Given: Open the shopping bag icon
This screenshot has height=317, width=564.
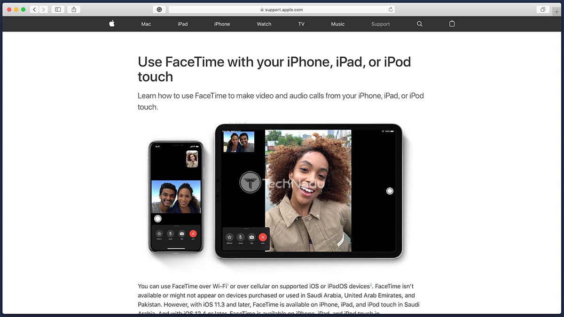Looking at the screenshot, I should click(452, 23).
